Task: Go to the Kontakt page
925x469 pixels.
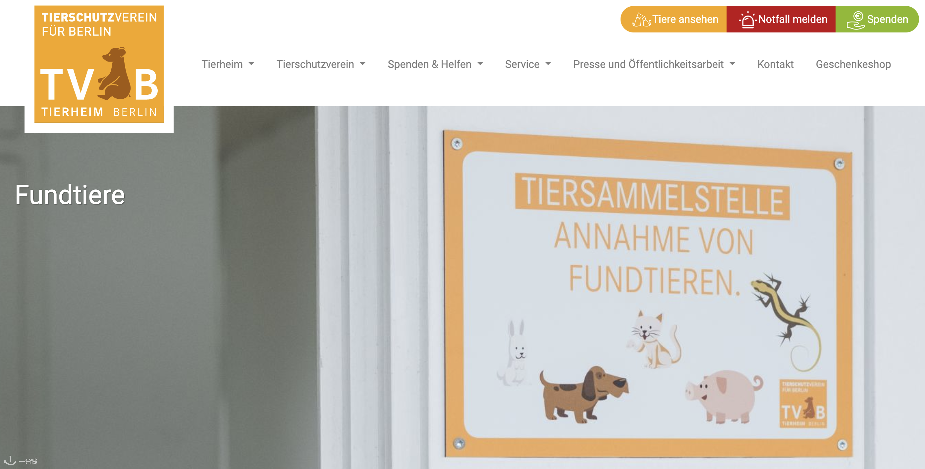Action: [x=775, y=64]
